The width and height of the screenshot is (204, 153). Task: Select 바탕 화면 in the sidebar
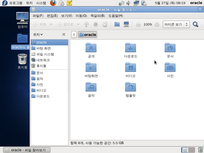click(49, 48)
